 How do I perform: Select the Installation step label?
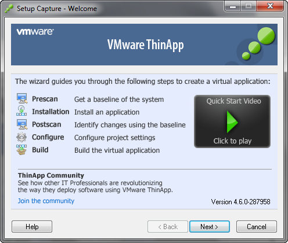coord(51,112)
